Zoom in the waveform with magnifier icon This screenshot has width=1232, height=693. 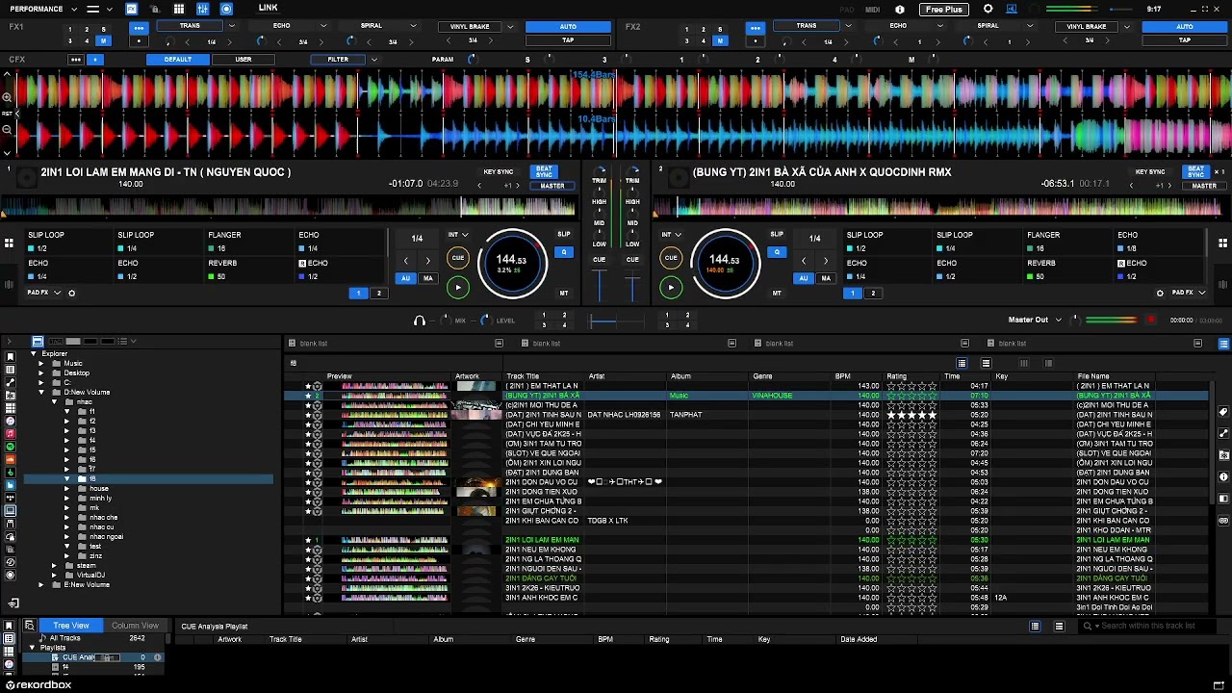[x=7, y=97]
